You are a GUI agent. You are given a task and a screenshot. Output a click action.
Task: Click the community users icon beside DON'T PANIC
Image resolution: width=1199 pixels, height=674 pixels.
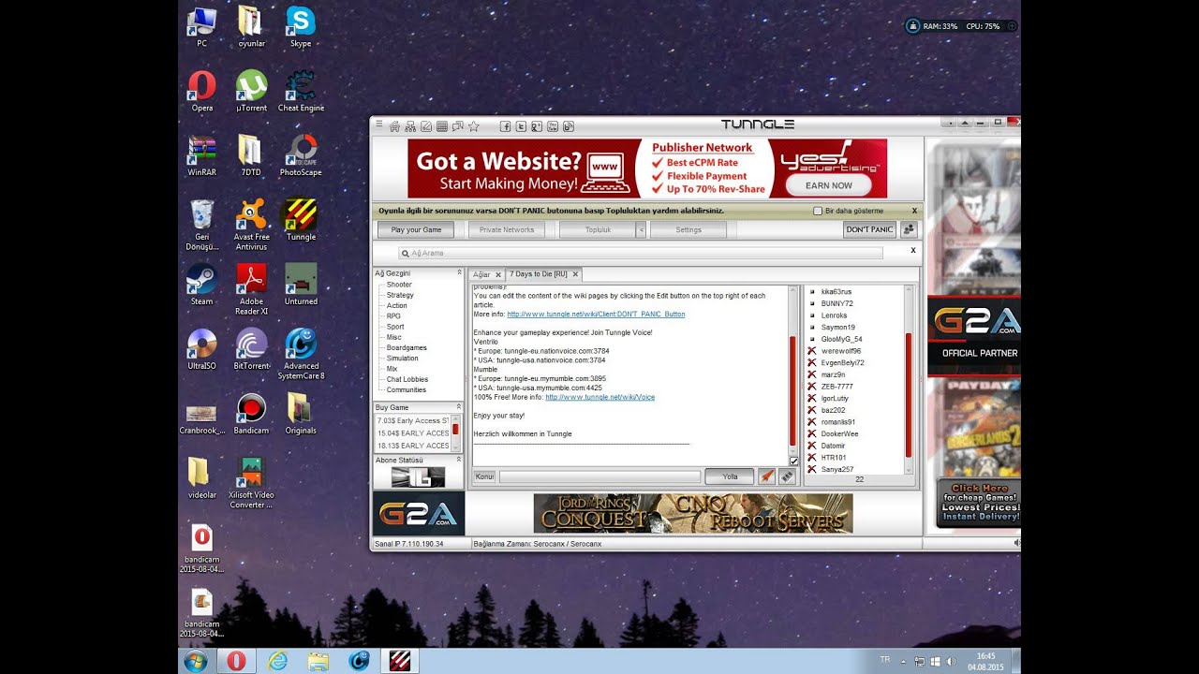(x=908, y=229)
